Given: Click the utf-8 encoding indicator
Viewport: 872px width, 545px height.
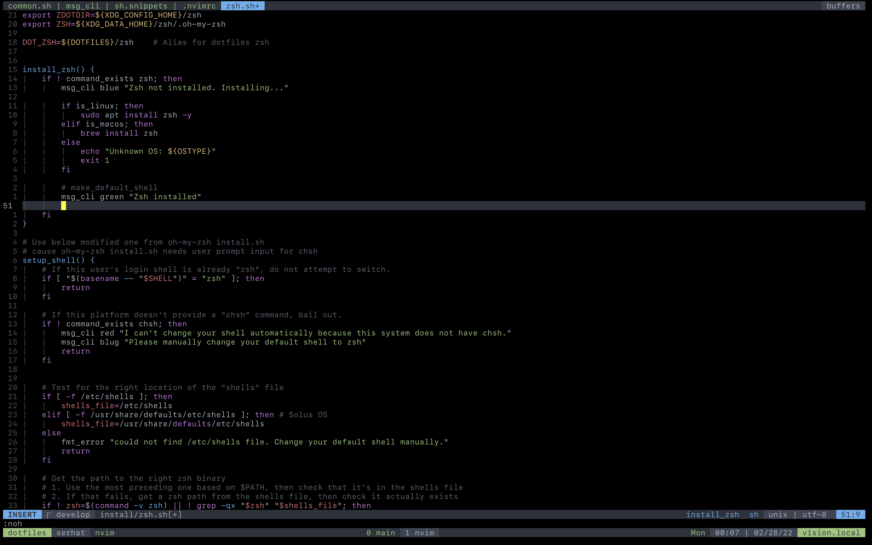Looking at the screenshot, I should pos(814,515).
